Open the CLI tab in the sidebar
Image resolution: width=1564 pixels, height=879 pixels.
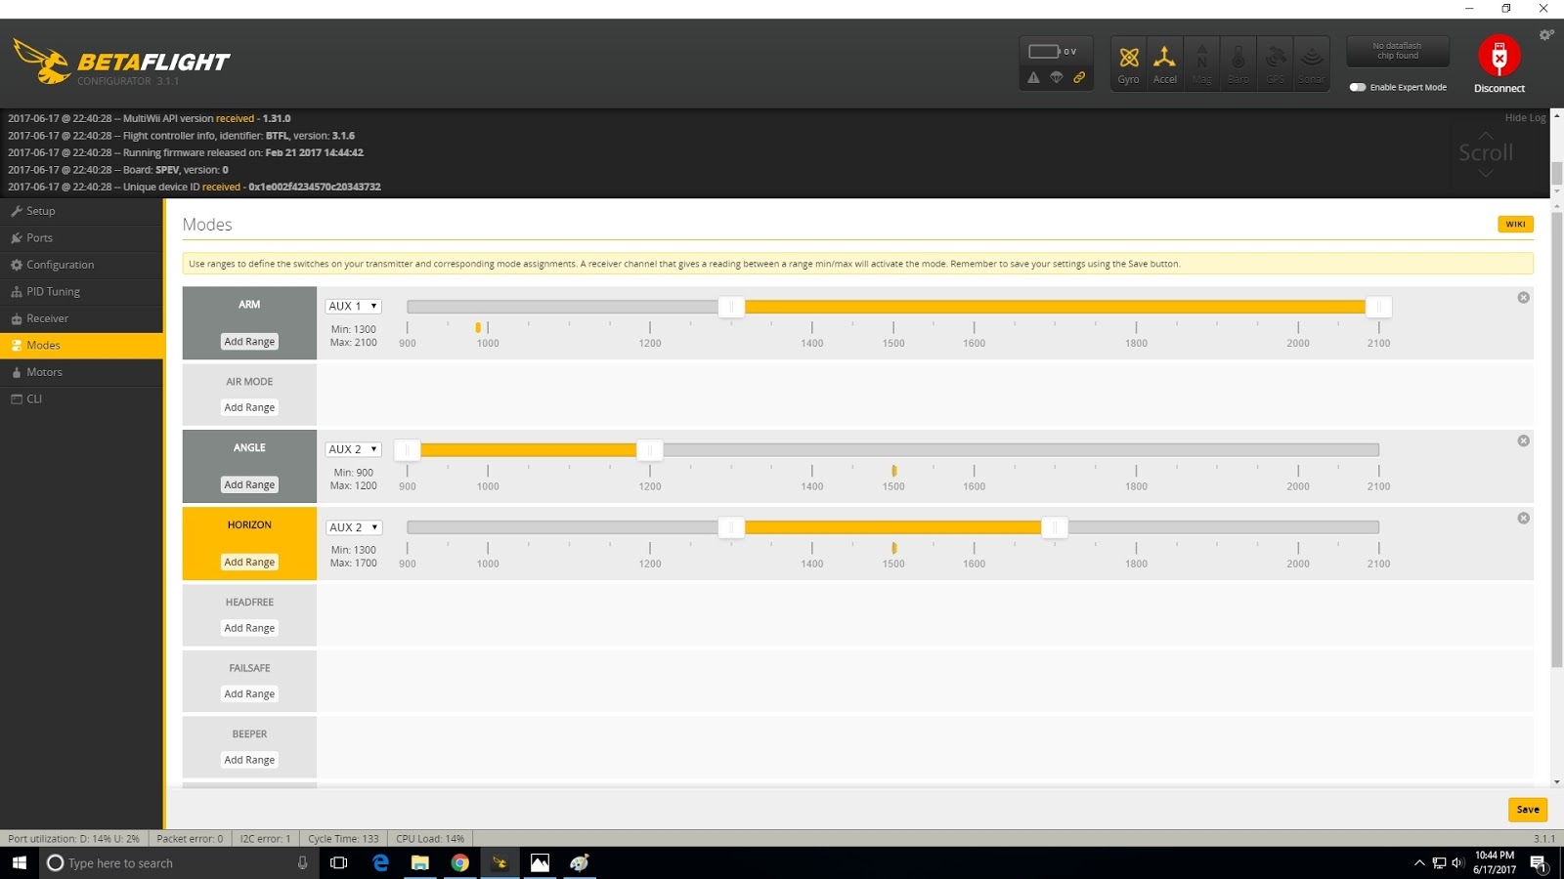coord(32,398)
